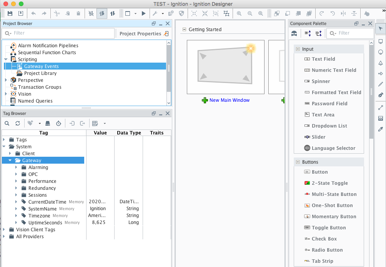Image resolution: width=386 pixels, height=267 pixels.
Task: Expand all Component Palette groups
Action: (x=308, y=33)
